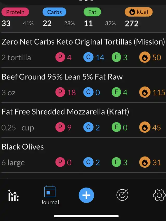Viewport: 166px width, 221px height.
Task: Tap the C icon on Black Olives row
Action: tap(88, 162)
